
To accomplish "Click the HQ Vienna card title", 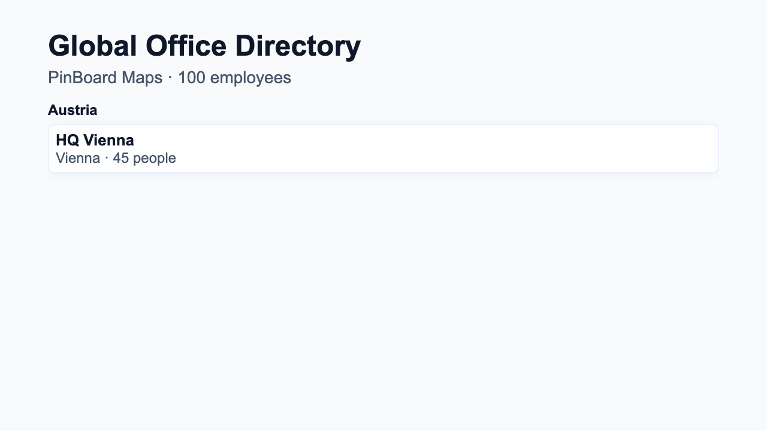I will point(94,140).
